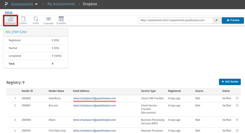Remove the Wipro vendor row
This screenshot has height=133, width=245.
237,120
